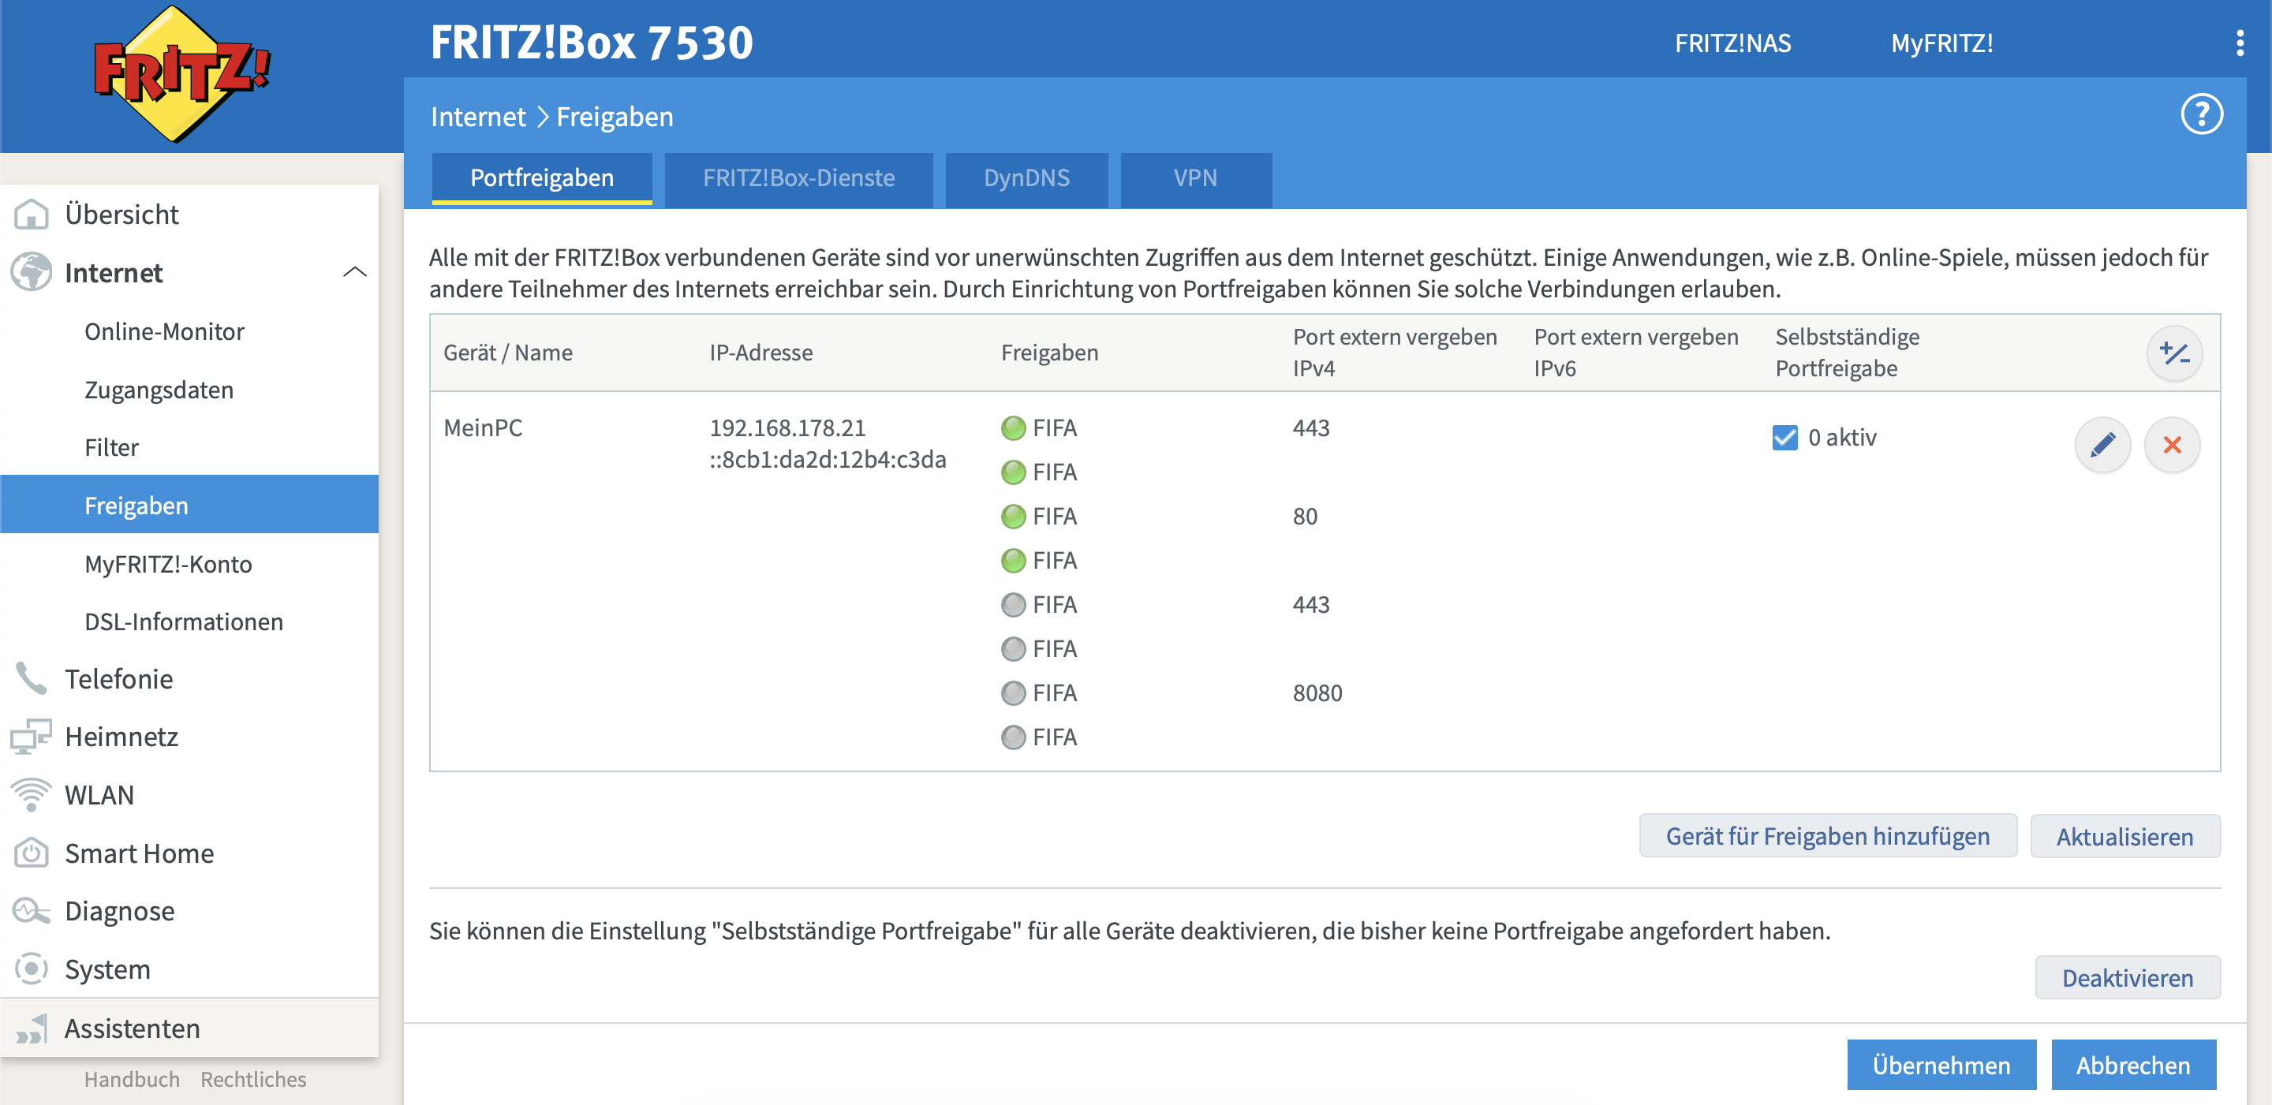Click Gerät für Freigaben hinzufügen button
This screenshot has height=1105, width=2272.
[x=1826, y=835]
